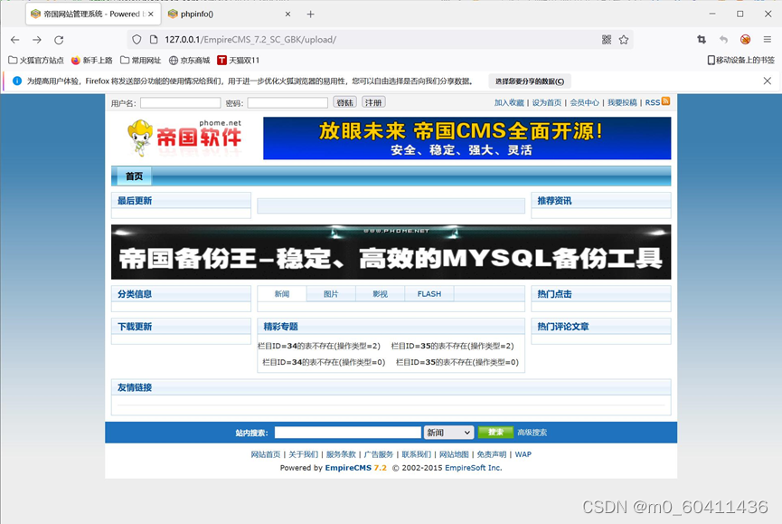Open the 会员中心 link
Screen dimensions: 782x524
click(585, 102)
